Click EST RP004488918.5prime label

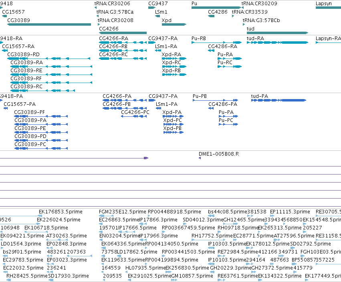tap(174, 212)
